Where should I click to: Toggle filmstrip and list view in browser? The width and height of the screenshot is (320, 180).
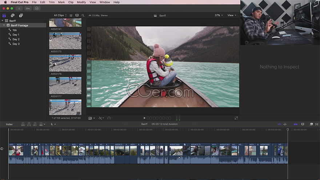click(77, 15)
